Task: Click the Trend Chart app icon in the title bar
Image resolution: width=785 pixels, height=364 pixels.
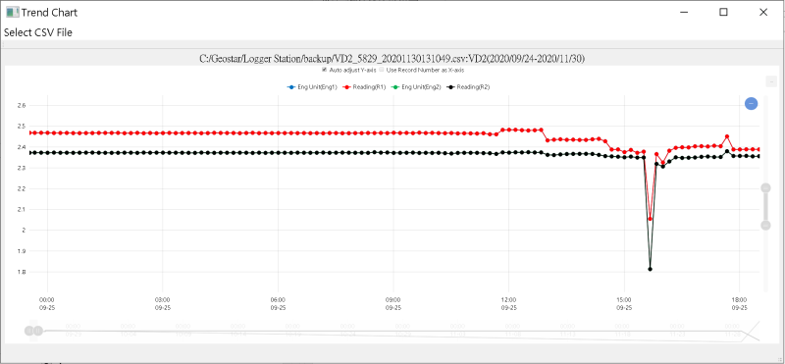Action: (x=13, y=12)
